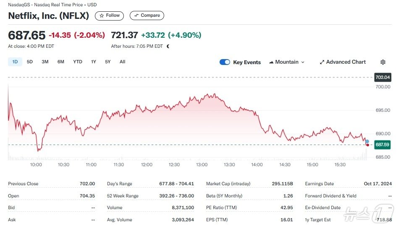Screen dimensions: 398x228
Task: Click the chevron next to Mountain
Action: coord(303,62)
